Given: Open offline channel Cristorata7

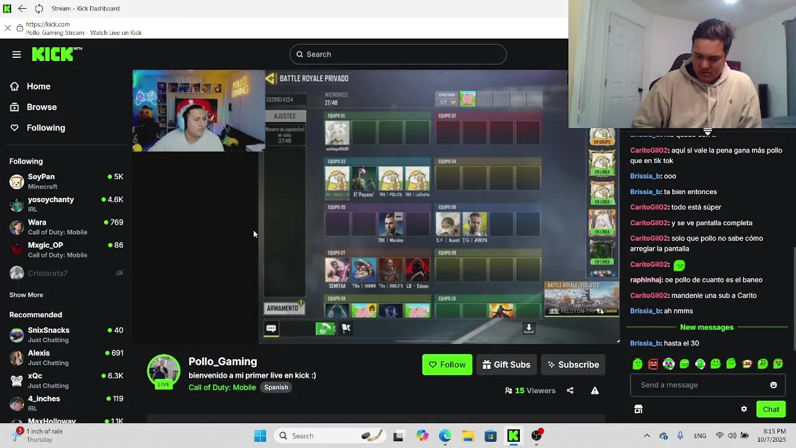Looking at the screenshot, I should (67, 273).
